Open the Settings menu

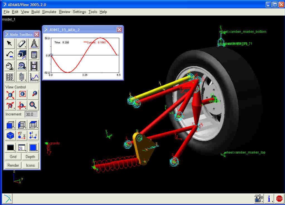[79, 12]
